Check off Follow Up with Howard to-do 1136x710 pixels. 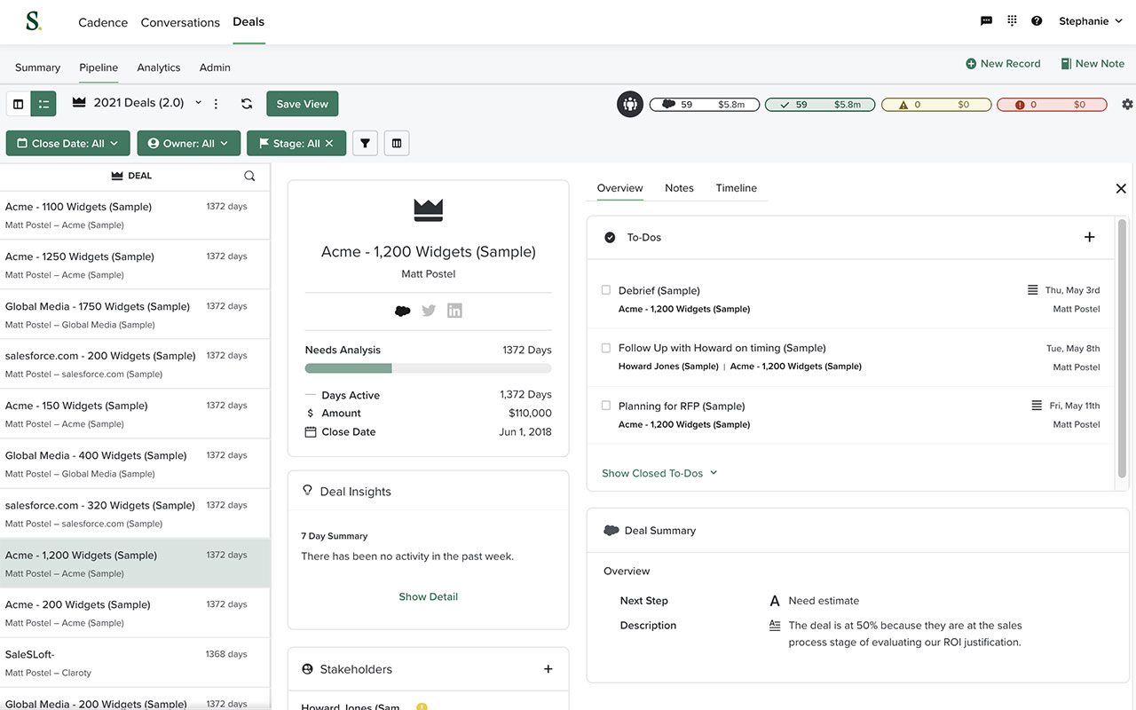pos(606,348)
